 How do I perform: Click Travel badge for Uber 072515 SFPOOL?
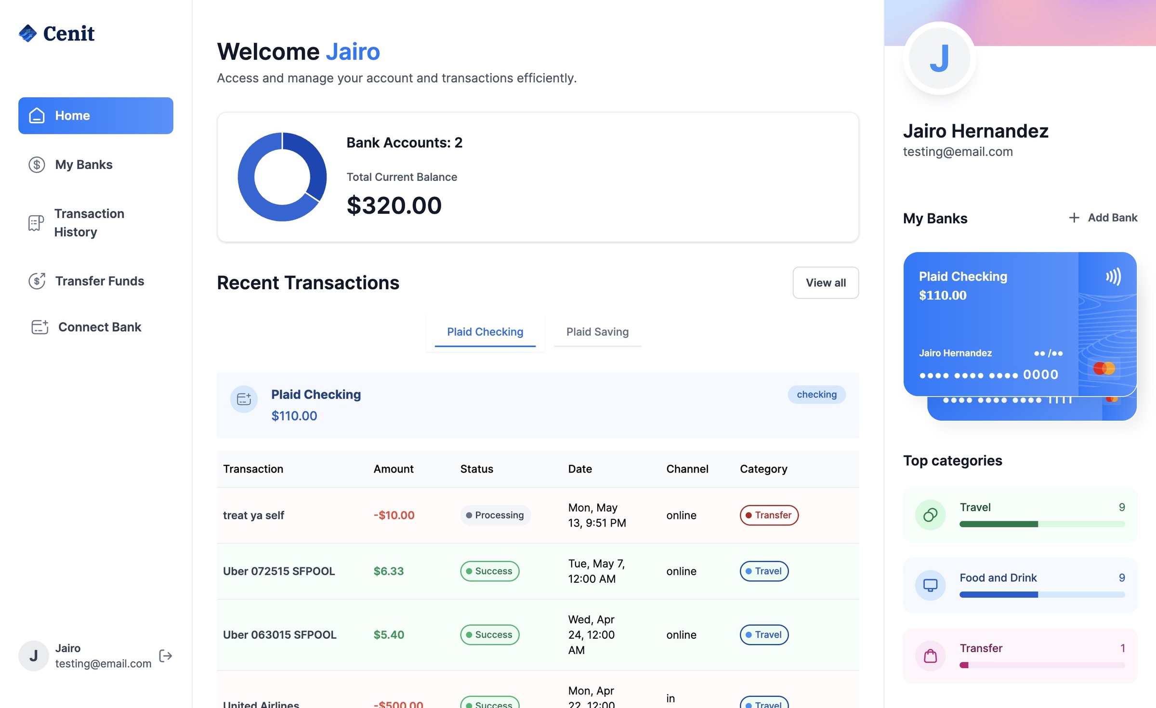(x=764, y=571)
